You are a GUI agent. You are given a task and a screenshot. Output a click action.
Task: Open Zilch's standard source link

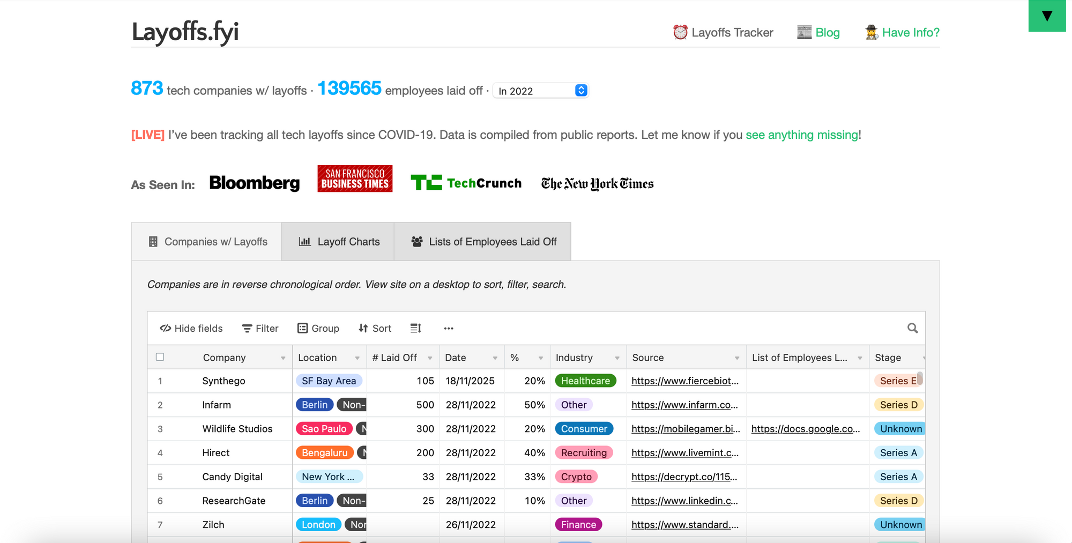pyautogui.click(x=685, y=525)
